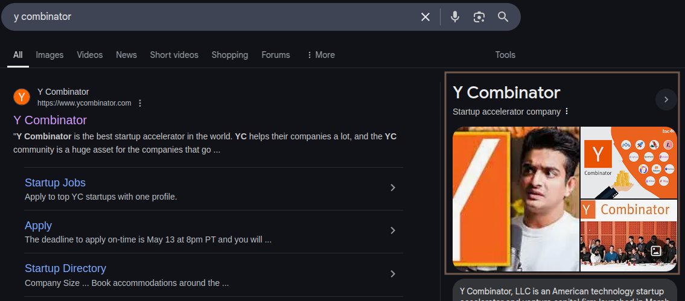This screenshot has height=301, width=685.
Task: Switch to the Images tab
Action: (x=50, y=55)
